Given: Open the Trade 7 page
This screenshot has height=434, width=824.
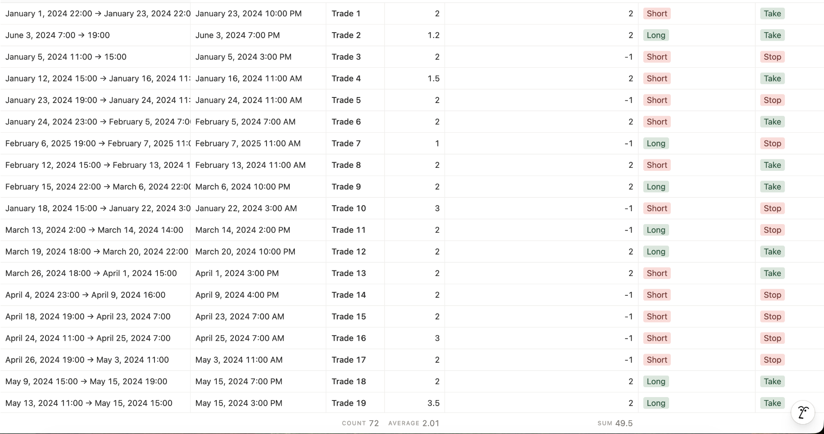Looking at the screenshot, I should point(346,143).
